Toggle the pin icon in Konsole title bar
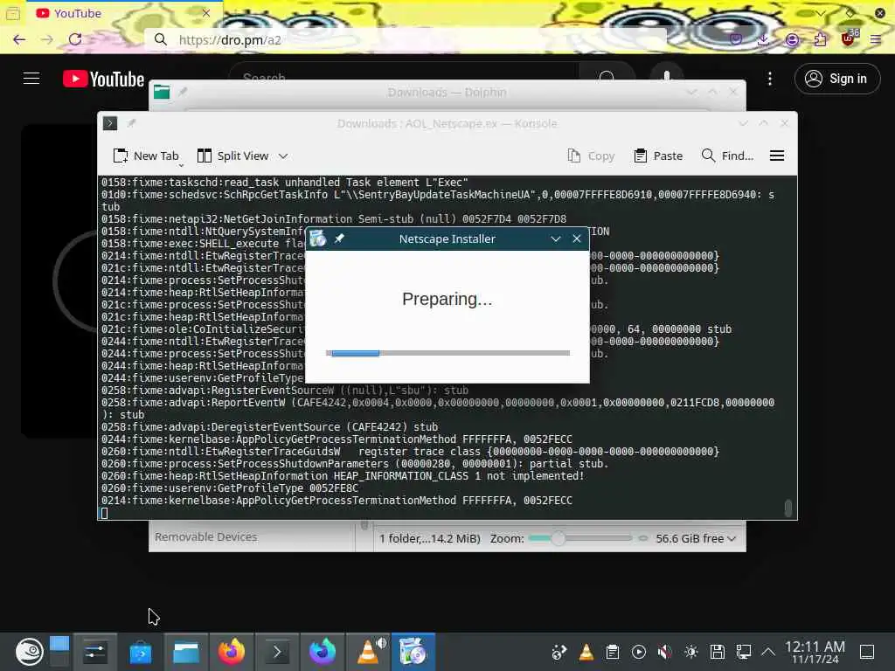This screenshot has width=895, height=671. 131,123
